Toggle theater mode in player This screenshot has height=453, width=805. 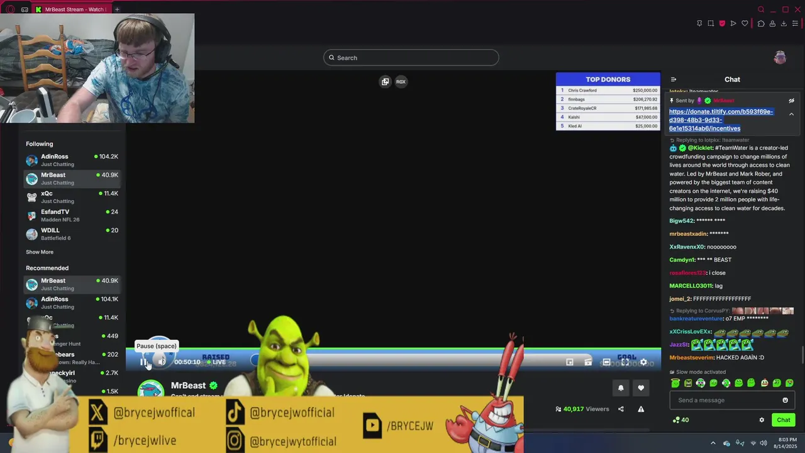tap(606, 362)
